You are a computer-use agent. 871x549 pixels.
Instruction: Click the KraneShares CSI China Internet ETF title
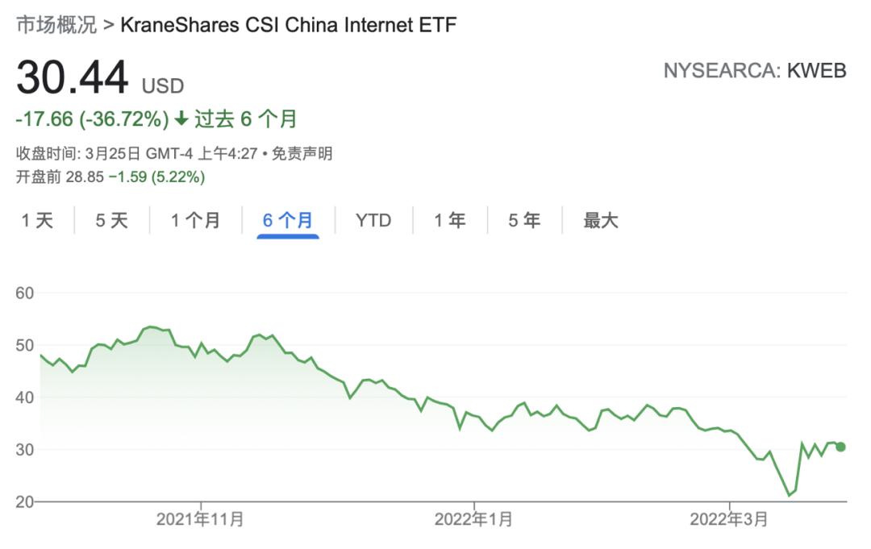tap(289, 25)
